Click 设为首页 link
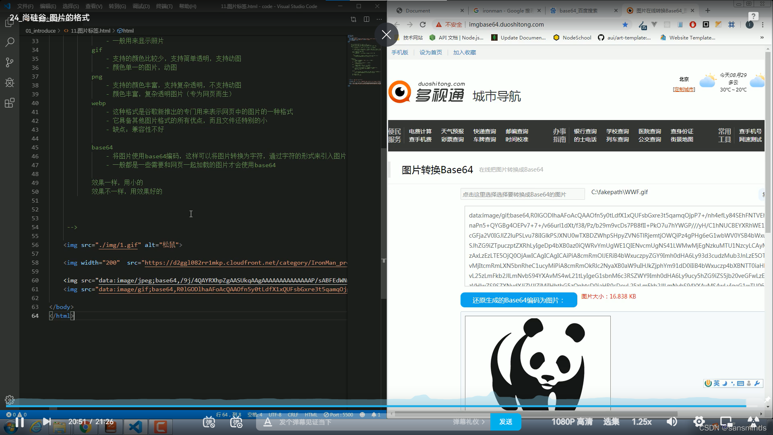773x435 pixels. [x=431, y=52]
